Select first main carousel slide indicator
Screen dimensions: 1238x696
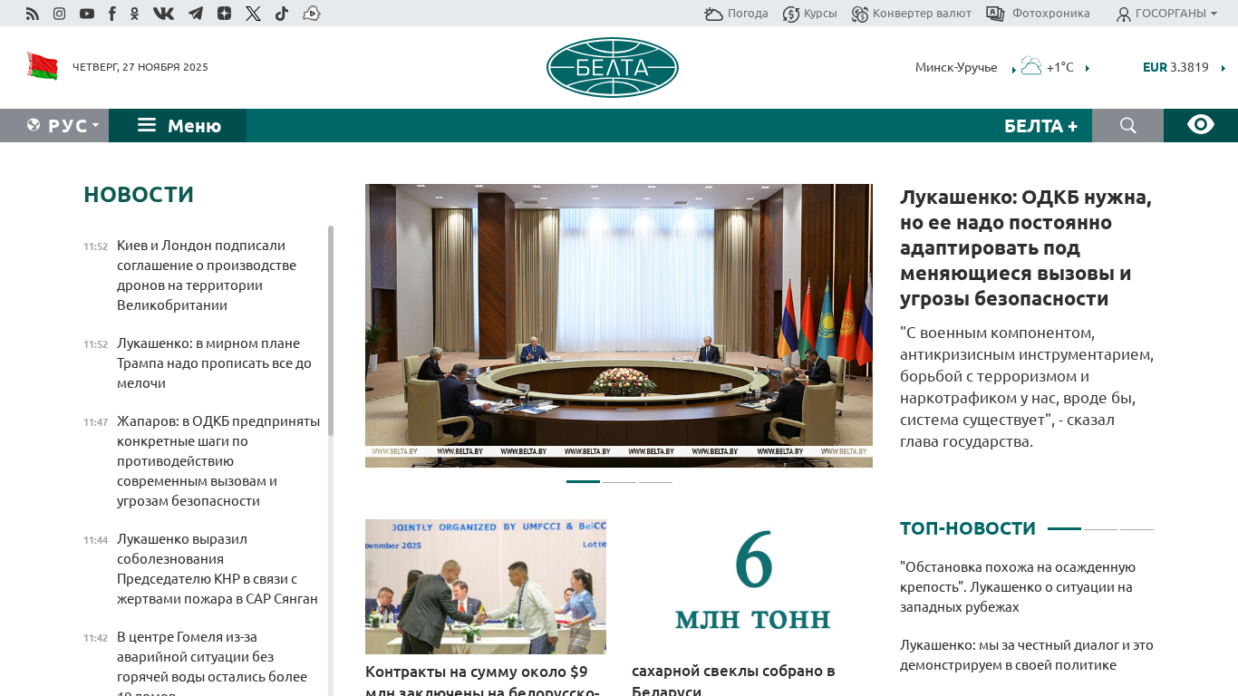coord(583,482)
